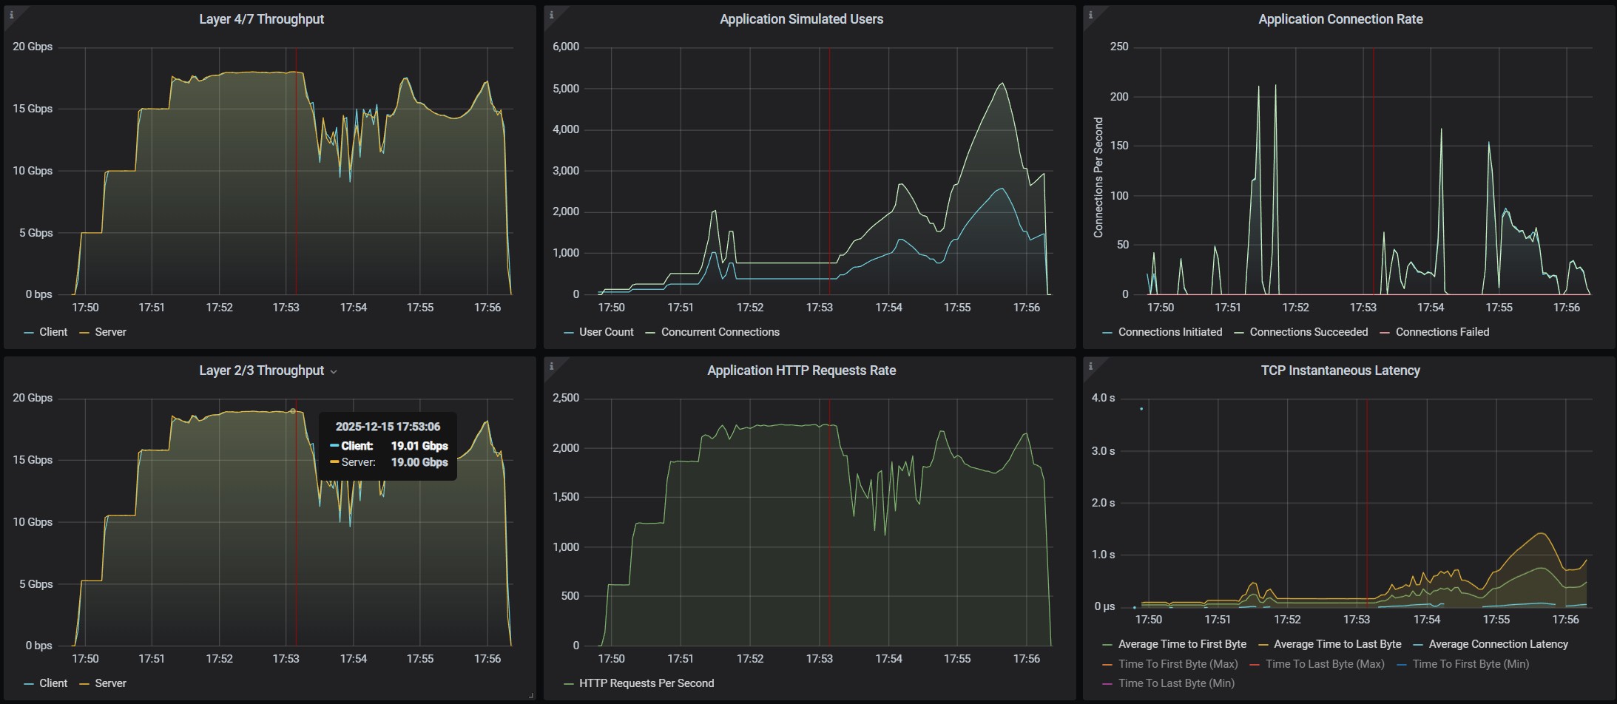Click the Average Time to First Byte color swatch

[x=1107, y=645]
